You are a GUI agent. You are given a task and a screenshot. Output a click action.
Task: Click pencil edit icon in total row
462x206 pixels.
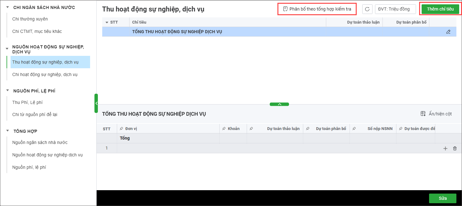point(448,32)
